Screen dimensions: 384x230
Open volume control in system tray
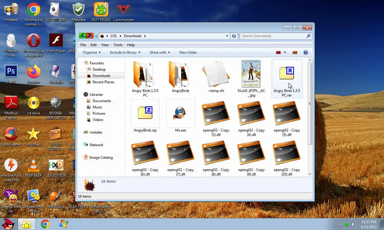click(354, 224)
